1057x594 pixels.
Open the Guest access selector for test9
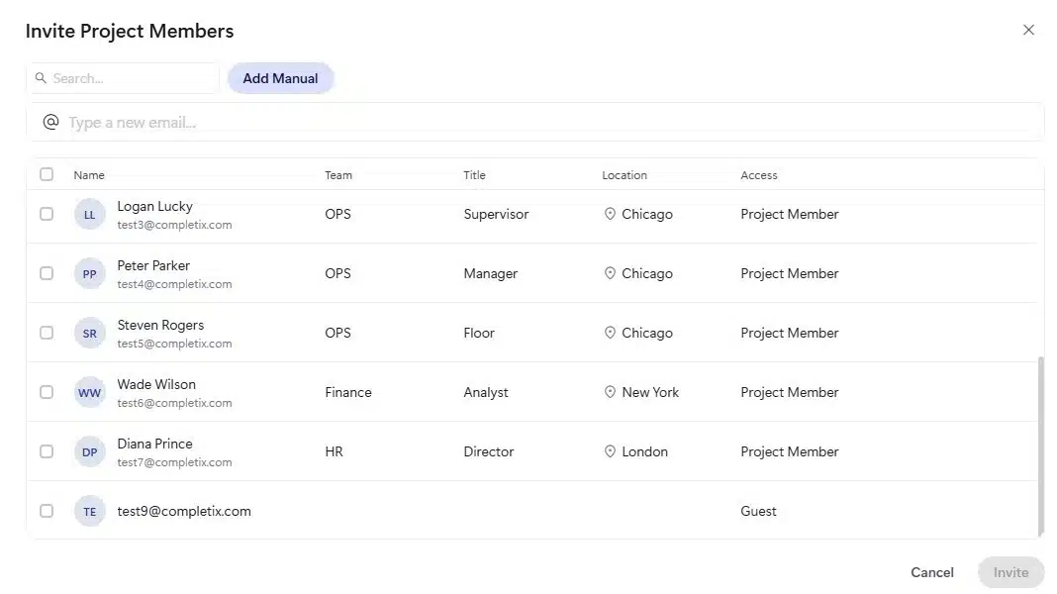pos(758,510)
